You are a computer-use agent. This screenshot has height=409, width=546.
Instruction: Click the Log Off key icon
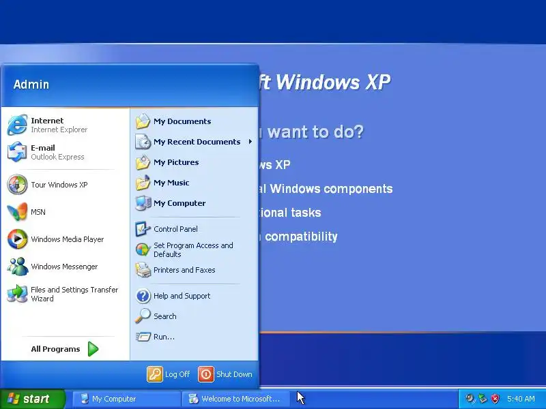(x=155, y=374)
